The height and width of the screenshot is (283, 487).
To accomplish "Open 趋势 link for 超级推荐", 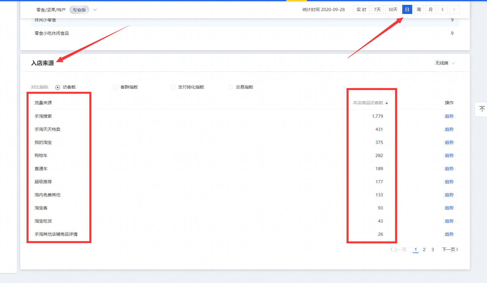I will (x=449, y=182).
